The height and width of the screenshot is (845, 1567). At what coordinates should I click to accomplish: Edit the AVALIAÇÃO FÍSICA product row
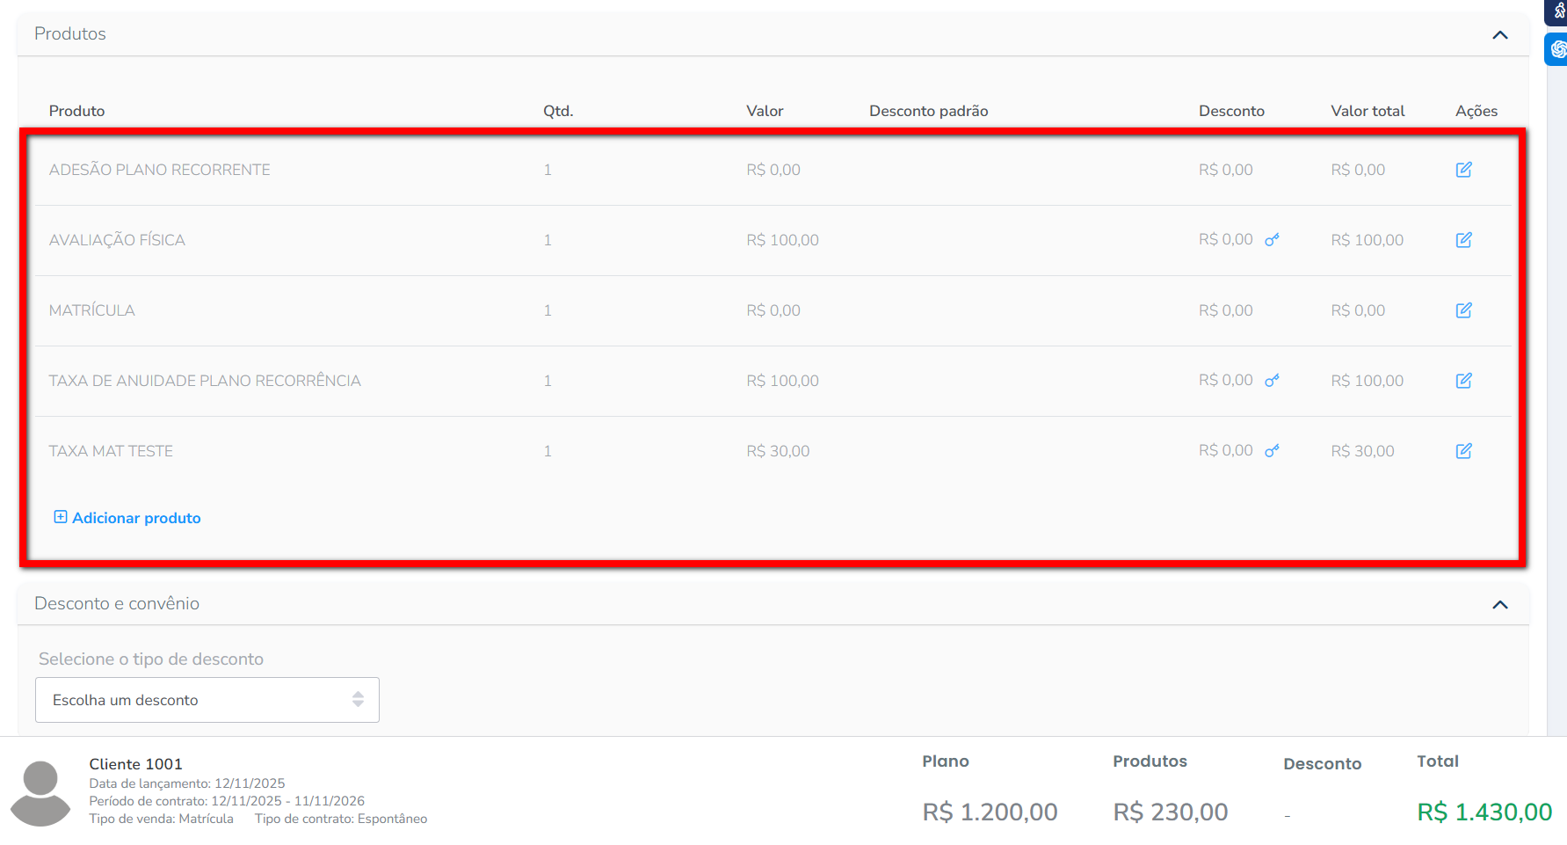(x=1463, y=240)
